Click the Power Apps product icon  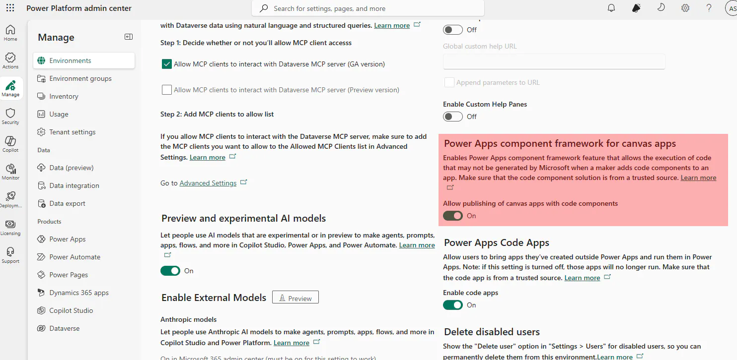[41, 239]
